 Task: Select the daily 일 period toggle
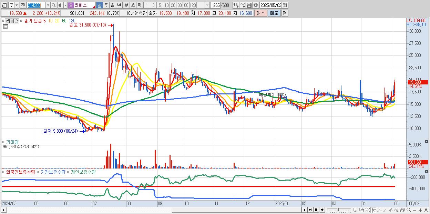99,5
